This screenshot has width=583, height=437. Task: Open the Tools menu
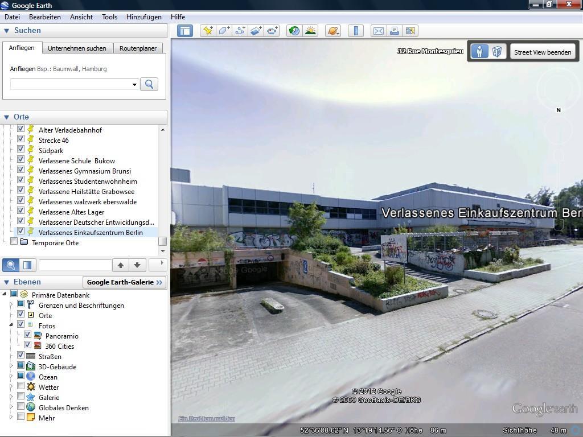tap(110, 17)
